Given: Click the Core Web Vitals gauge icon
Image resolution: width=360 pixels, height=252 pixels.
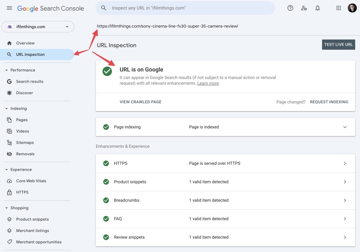Looking at the screenshot, I should point(9,181).
